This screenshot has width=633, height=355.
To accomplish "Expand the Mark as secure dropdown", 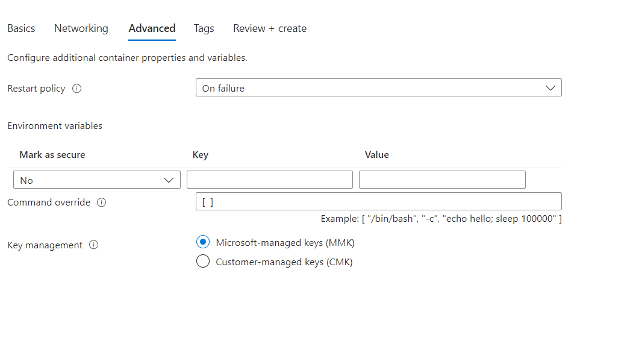I will 96,180.
